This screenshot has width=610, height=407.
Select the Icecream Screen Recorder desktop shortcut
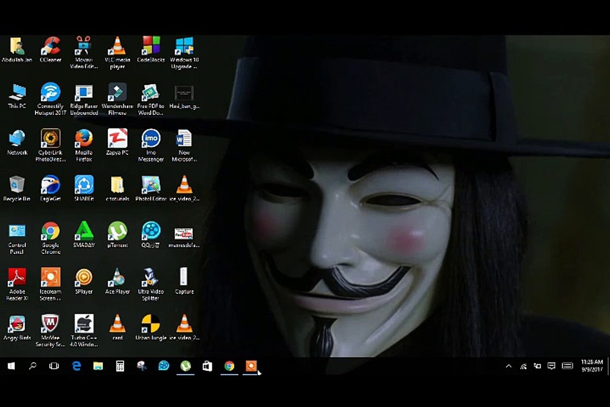pyautogui.click(x=51, y=284)
